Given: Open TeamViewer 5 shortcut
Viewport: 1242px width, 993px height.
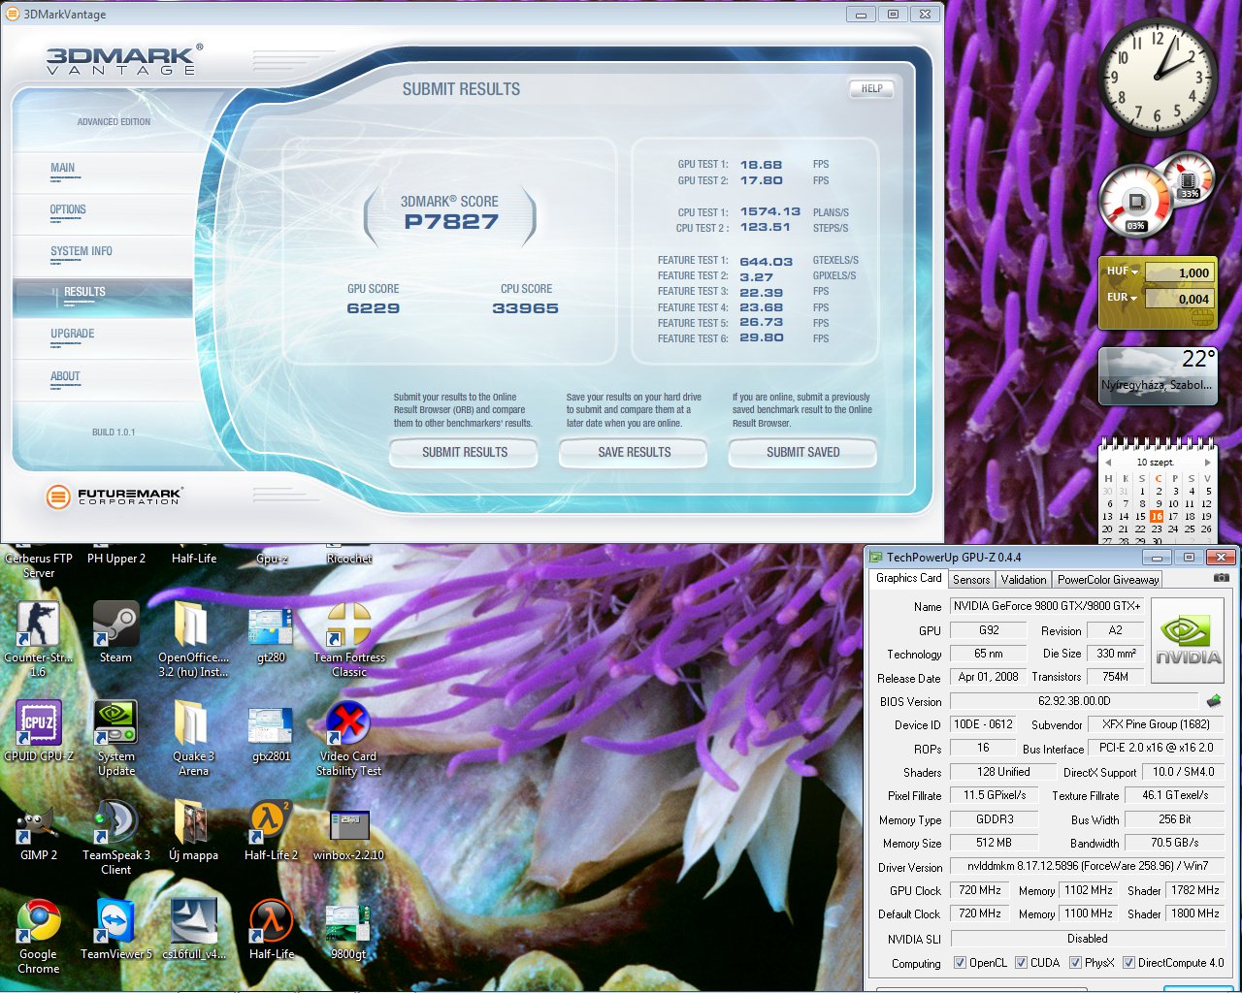Looking at the screenshot, I should coord(115,929).
